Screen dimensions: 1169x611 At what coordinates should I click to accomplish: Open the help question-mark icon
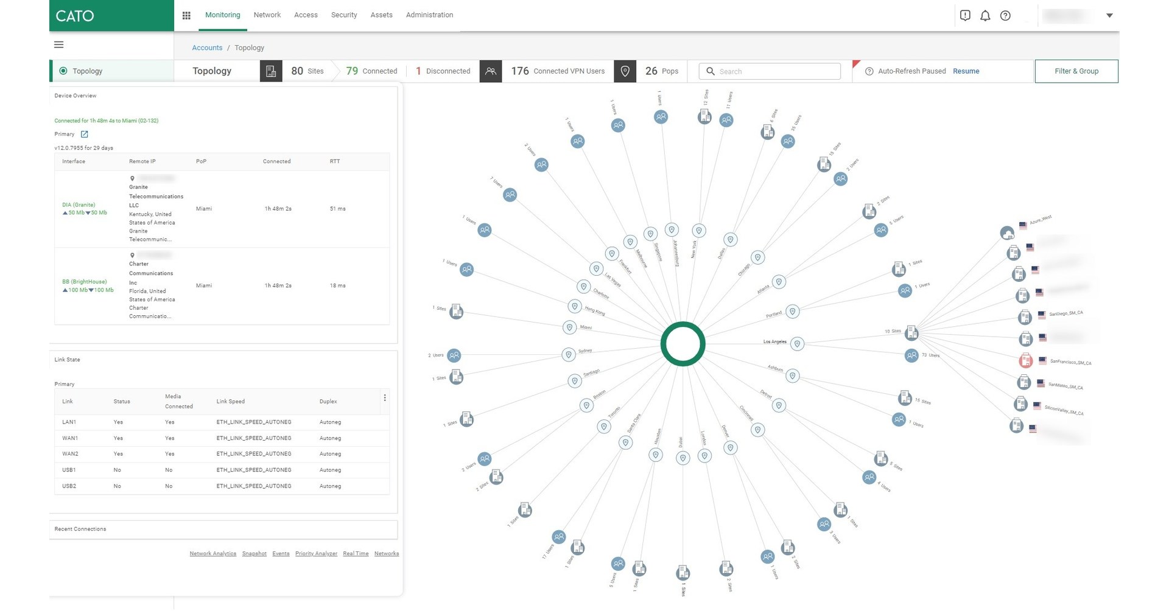(x=1005, y=16)
